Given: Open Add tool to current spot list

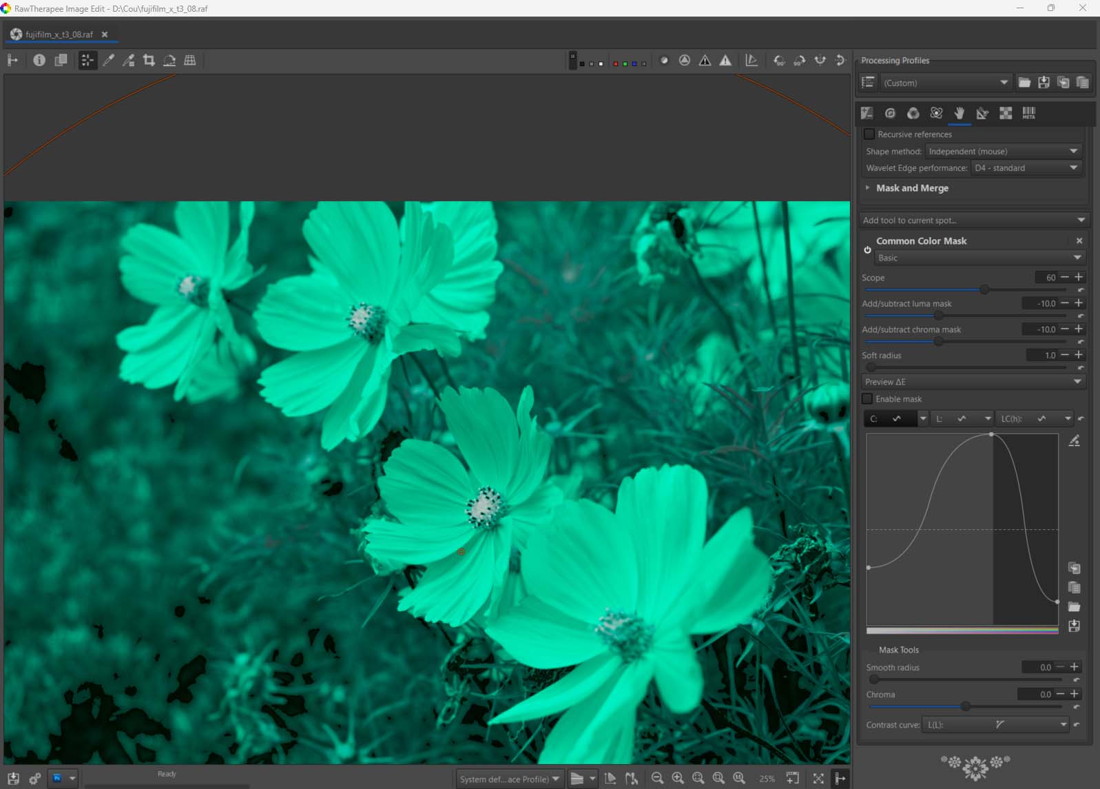Looking at the screenshot, I should [x=973, y=221].
